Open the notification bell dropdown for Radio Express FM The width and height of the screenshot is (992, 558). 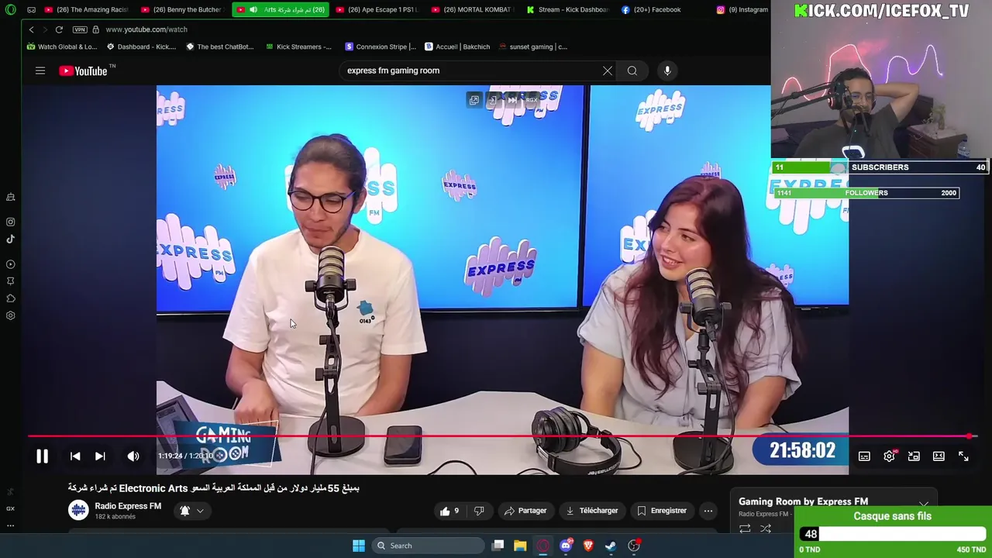tap(191, 511)
